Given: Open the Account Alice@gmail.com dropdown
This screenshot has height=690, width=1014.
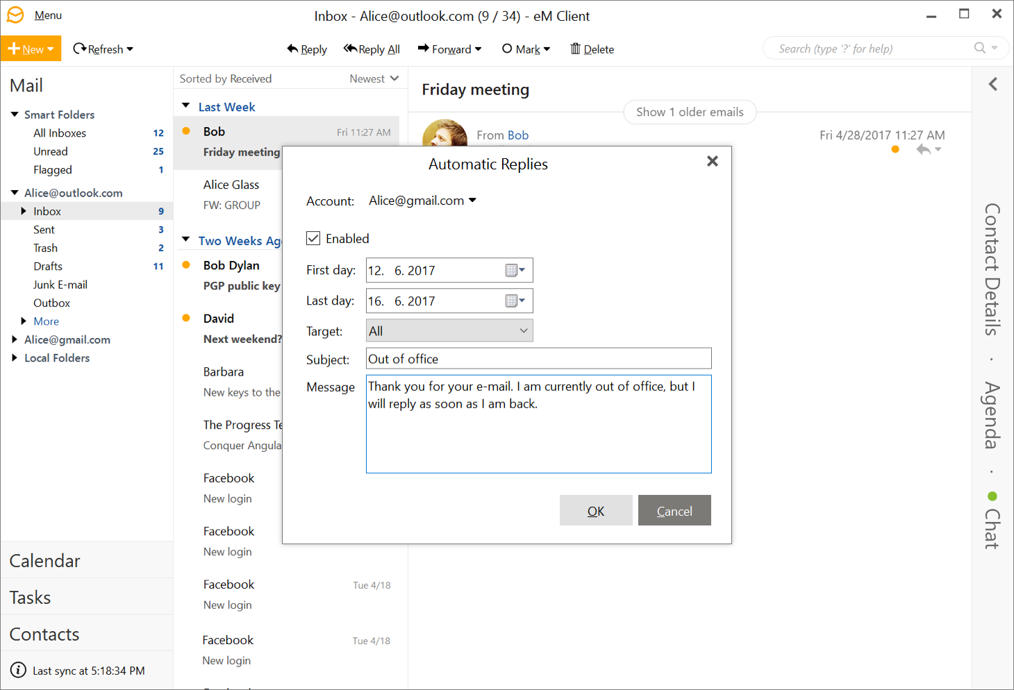Looking at the screenshot, I should click(423, 201).
